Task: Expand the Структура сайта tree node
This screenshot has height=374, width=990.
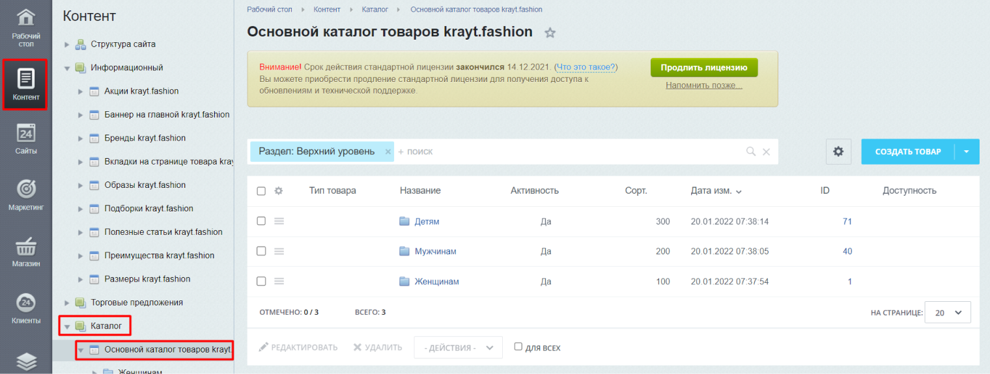Action: [x=66, y=44]
